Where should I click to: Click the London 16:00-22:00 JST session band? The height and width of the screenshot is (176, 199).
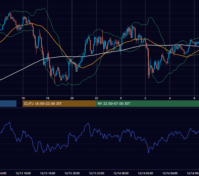pyautogui.click(x=59, y=104)
